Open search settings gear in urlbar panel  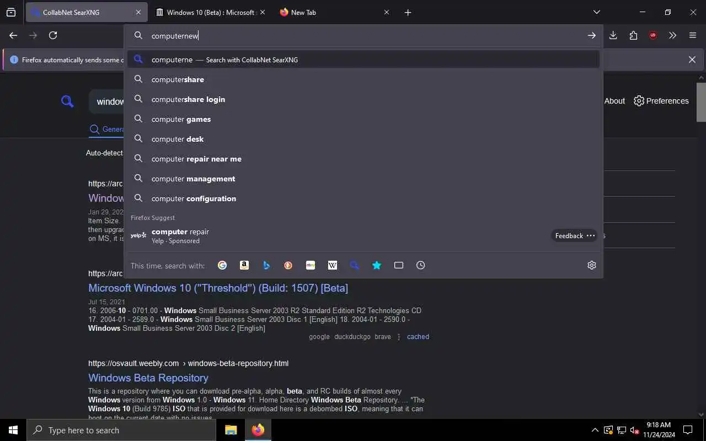[x=592, y=265]
